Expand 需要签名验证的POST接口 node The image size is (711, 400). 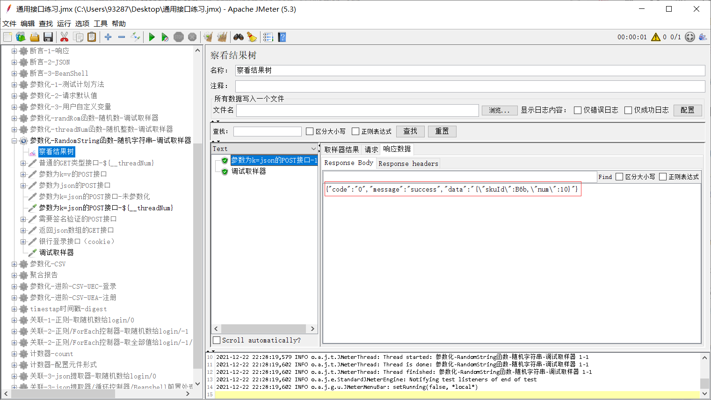coord(23,219)
